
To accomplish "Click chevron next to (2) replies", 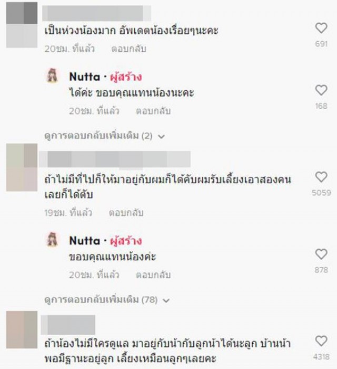I will (162, 136).
